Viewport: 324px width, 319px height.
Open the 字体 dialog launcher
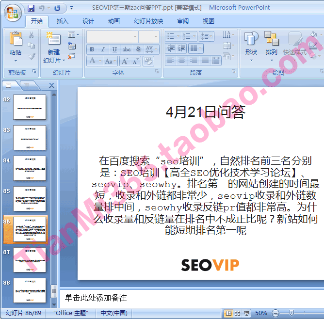coord(157,71)
